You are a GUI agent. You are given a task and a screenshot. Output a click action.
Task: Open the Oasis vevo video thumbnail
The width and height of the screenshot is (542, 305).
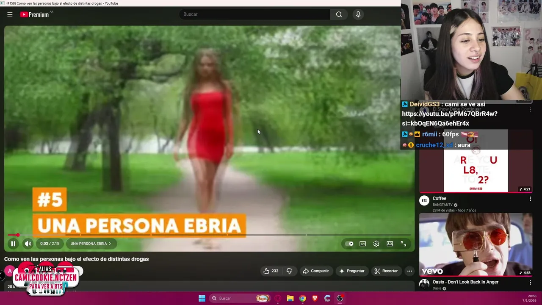(476, 244)
